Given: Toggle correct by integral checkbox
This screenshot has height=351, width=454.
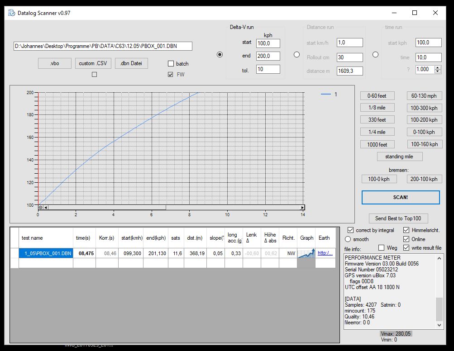Looking at the screenshot, I should pyautogui.click(x=351, y=230).
